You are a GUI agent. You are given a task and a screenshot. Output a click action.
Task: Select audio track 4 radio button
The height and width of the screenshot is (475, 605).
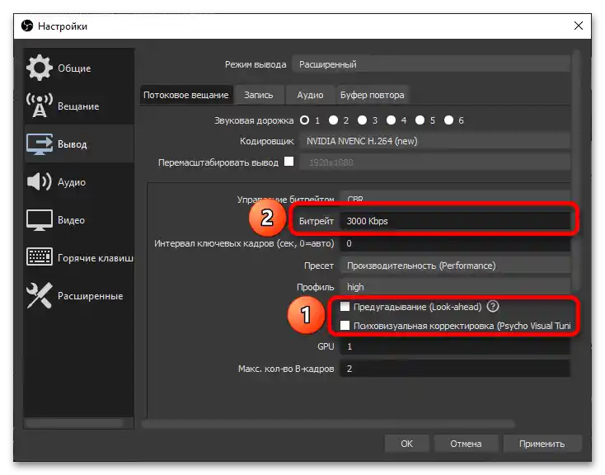pyautogui.click(x=391, y=120)
